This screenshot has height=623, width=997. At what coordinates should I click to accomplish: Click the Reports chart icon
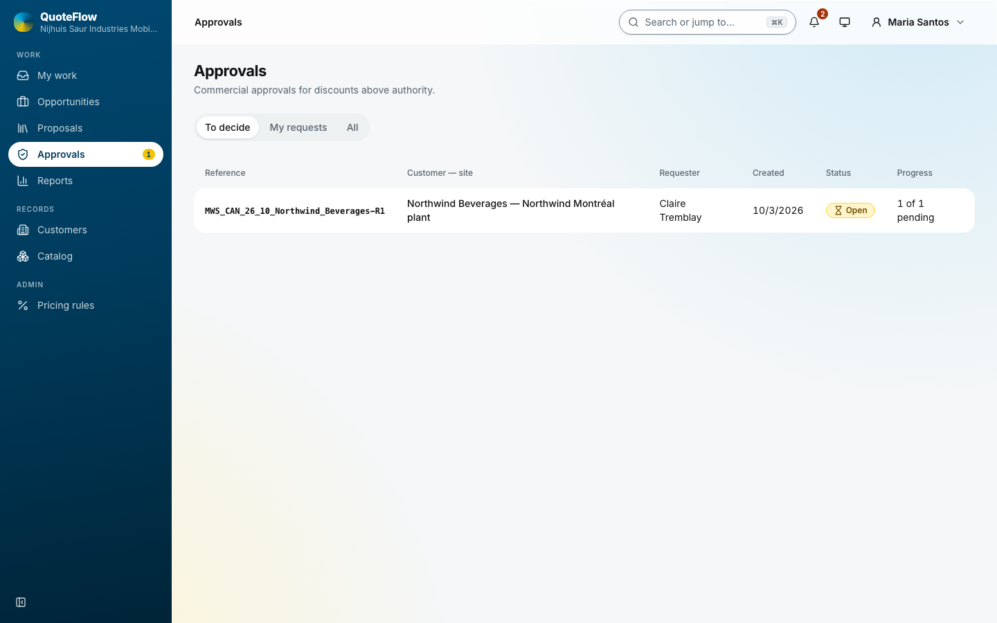click(x=23, y=181)
